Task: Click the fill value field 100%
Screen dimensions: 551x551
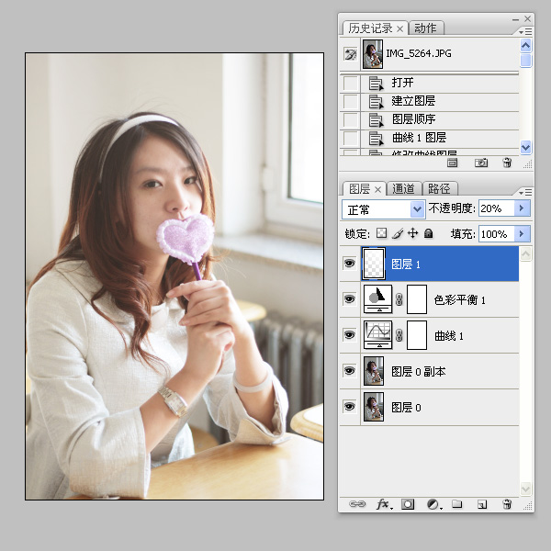Action: pyautogui.click(x=496, y=234)
